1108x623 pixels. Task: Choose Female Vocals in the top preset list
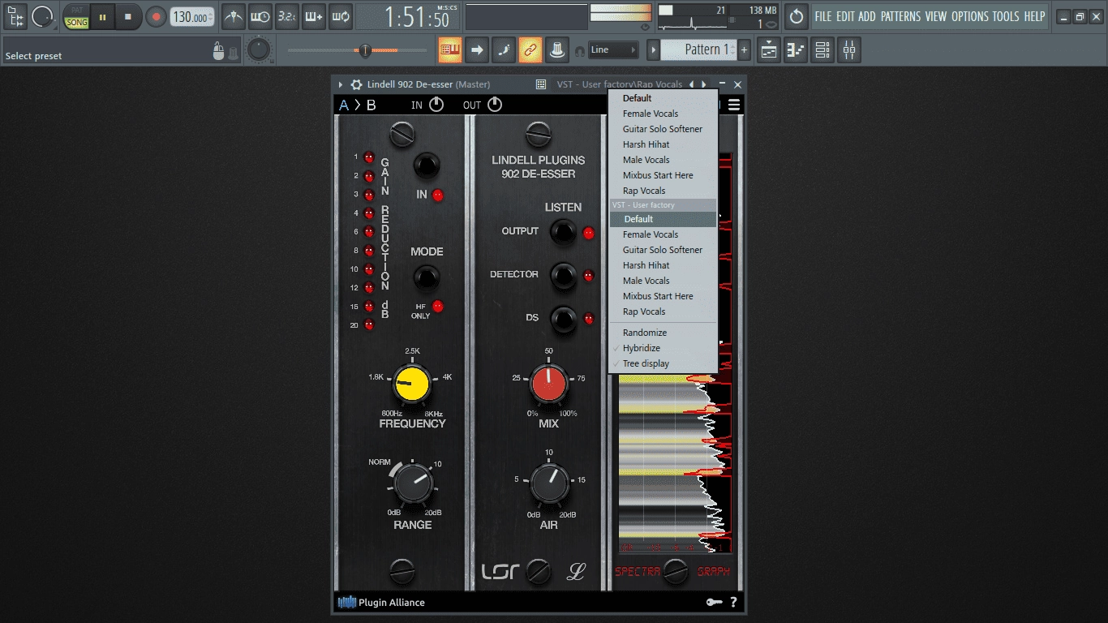(663, 114)
